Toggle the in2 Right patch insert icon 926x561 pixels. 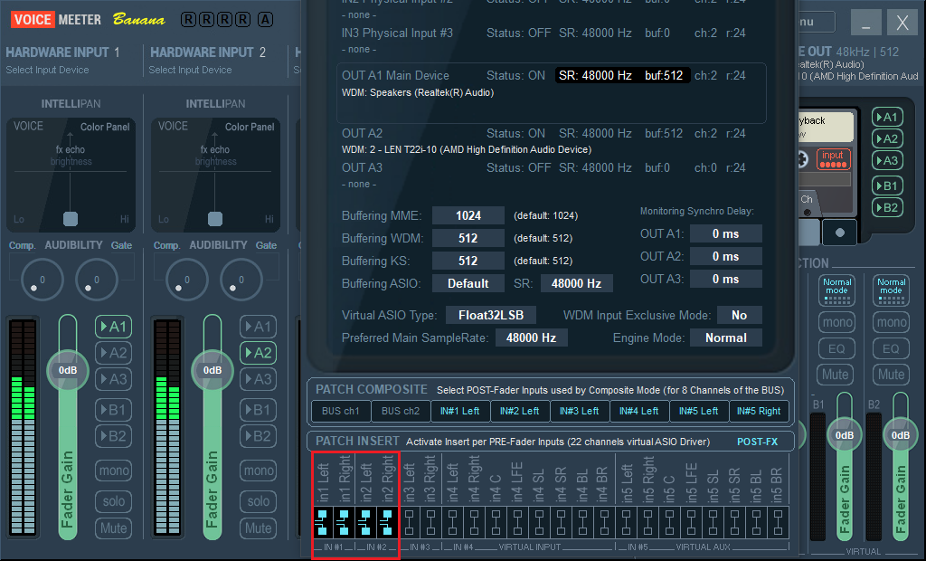click(387, 523)
